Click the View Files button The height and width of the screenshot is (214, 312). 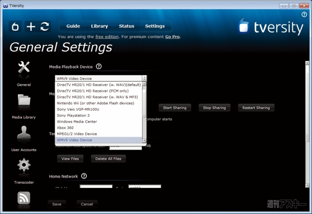[x=70, y=159]
